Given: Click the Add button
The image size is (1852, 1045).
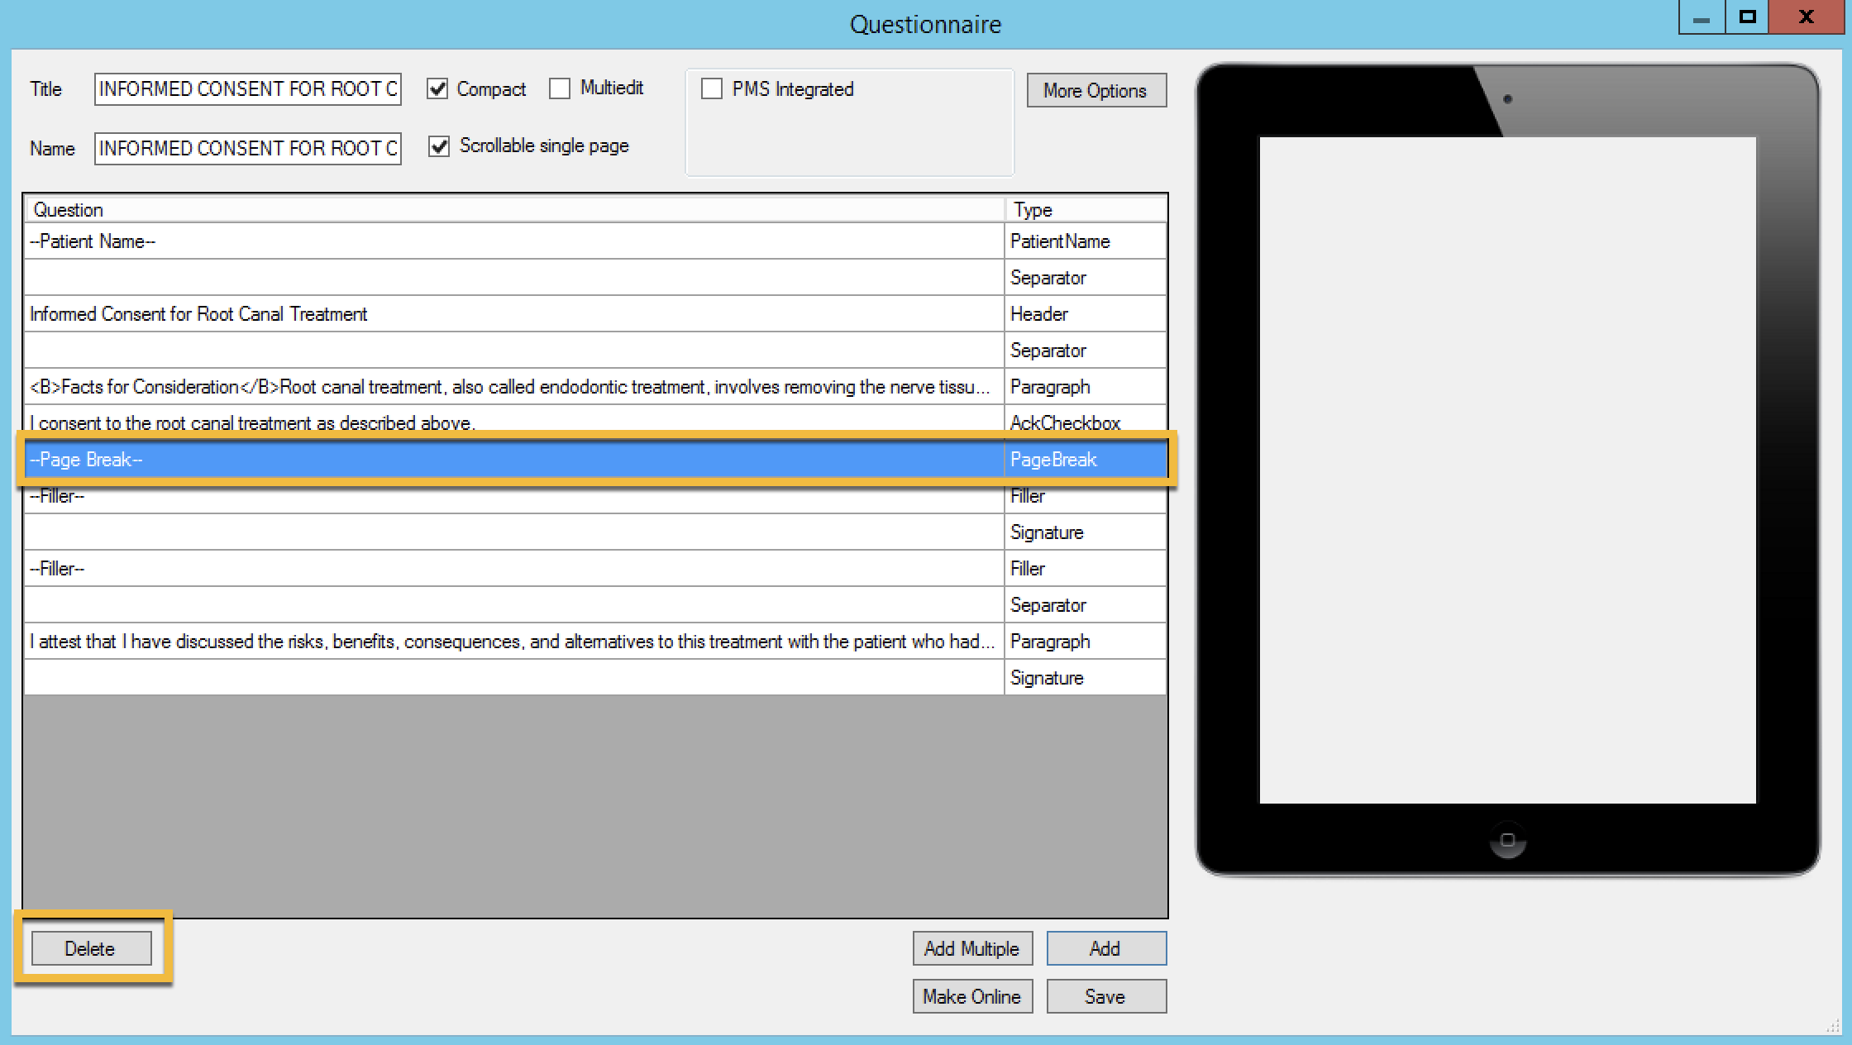Looking at the screenshot, I should (1106, 948).
